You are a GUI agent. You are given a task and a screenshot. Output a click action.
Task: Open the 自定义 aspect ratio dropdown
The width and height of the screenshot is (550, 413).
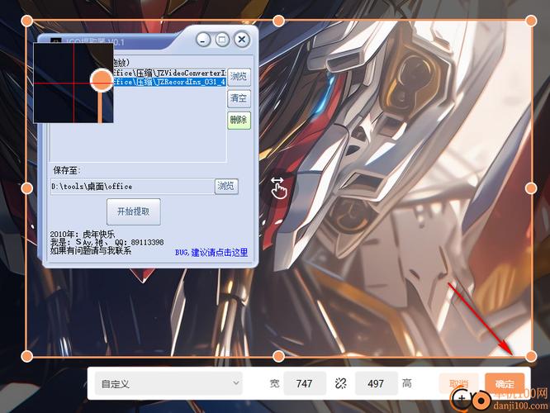click(x=168, y=383)
